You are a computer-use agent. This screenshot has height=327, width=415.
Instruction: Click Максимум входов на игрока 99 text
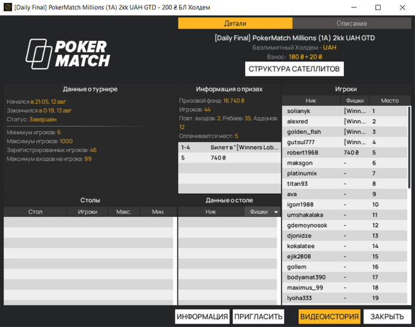pos(49,159)
